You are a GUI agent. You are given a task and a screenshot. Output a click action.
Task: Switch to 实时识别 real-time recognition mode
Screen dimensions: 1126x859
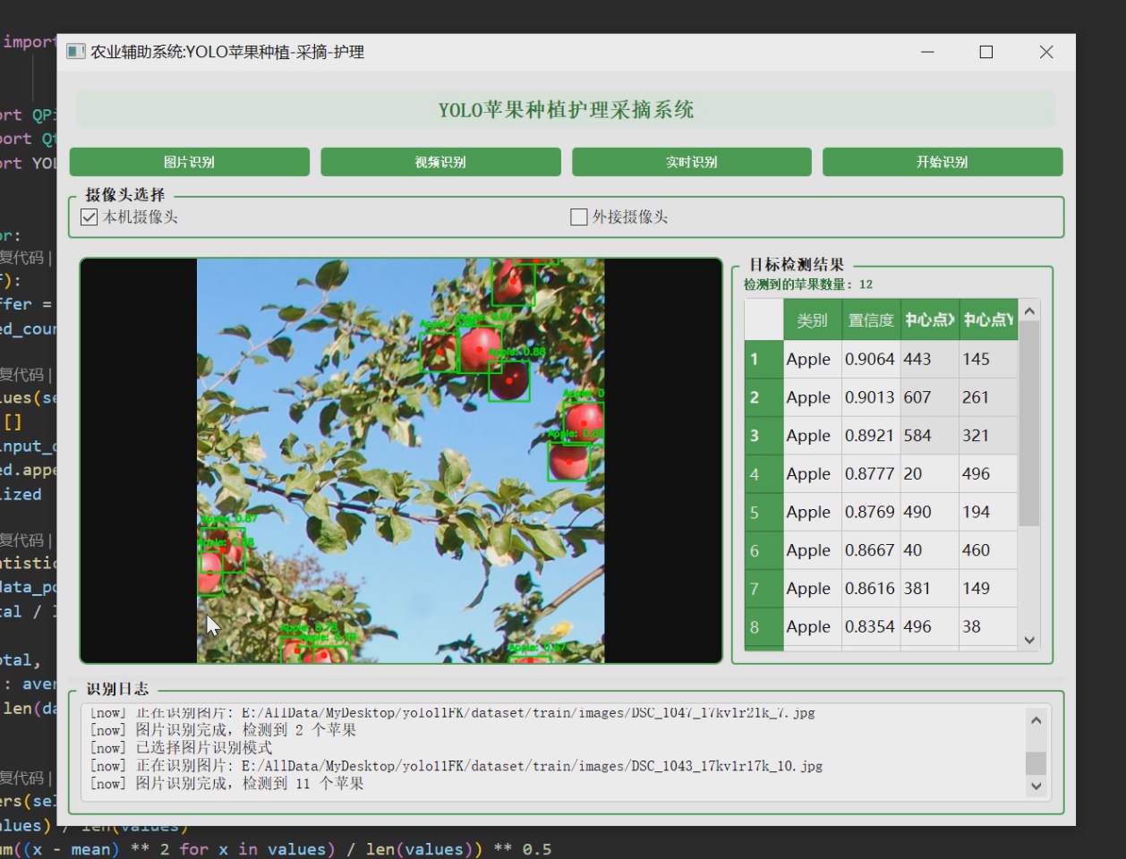click(691, 162)
